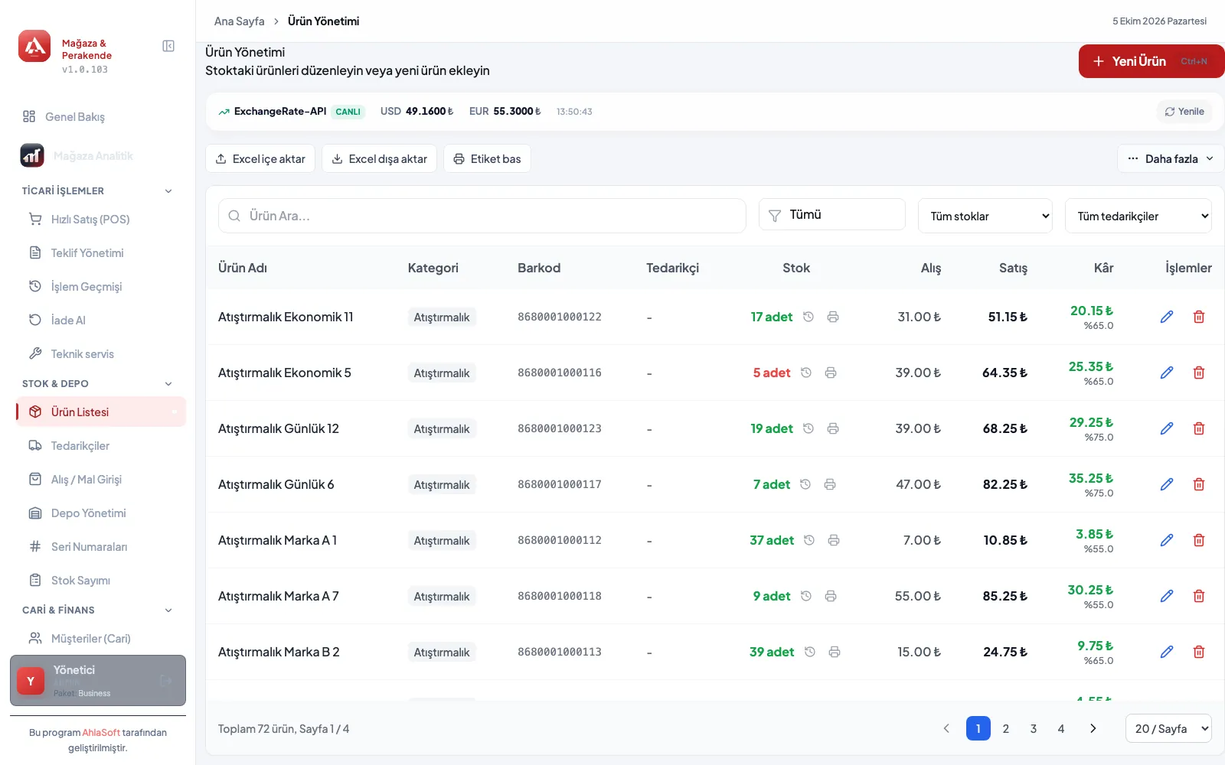The image size is (1225, 765).
Task: Delete Atıştırmalık Ekonomik 5 with the trash icon
Action: coord(1199,373)
